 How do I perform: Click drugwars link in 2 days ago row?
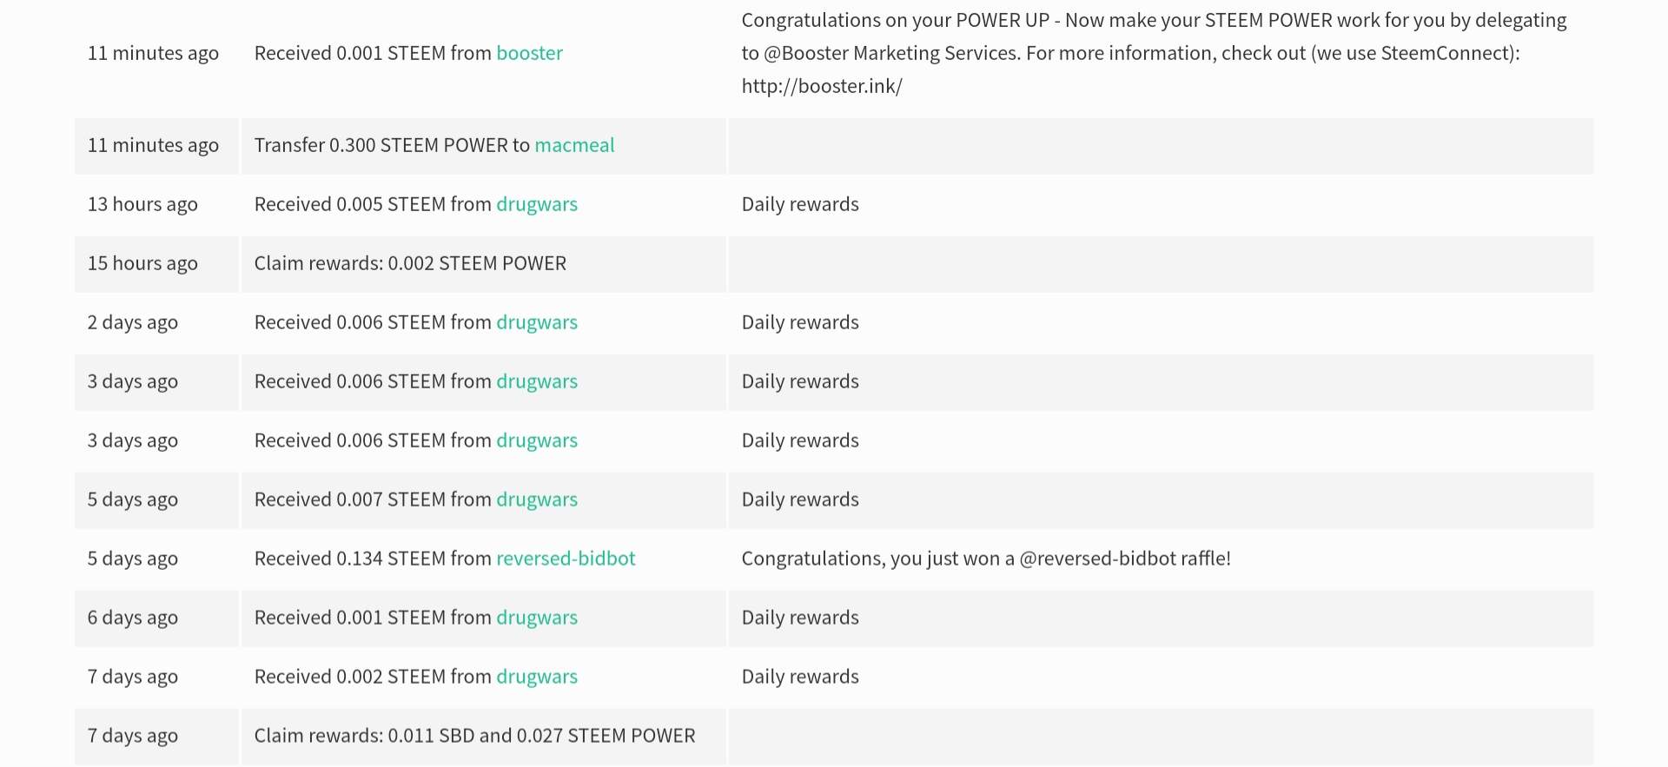click(536, 322)
